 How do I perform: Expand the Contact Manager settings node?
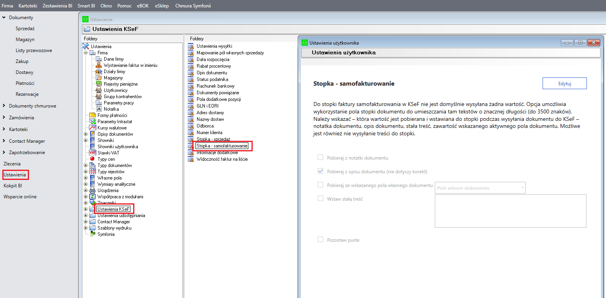[x=85, y=222]
